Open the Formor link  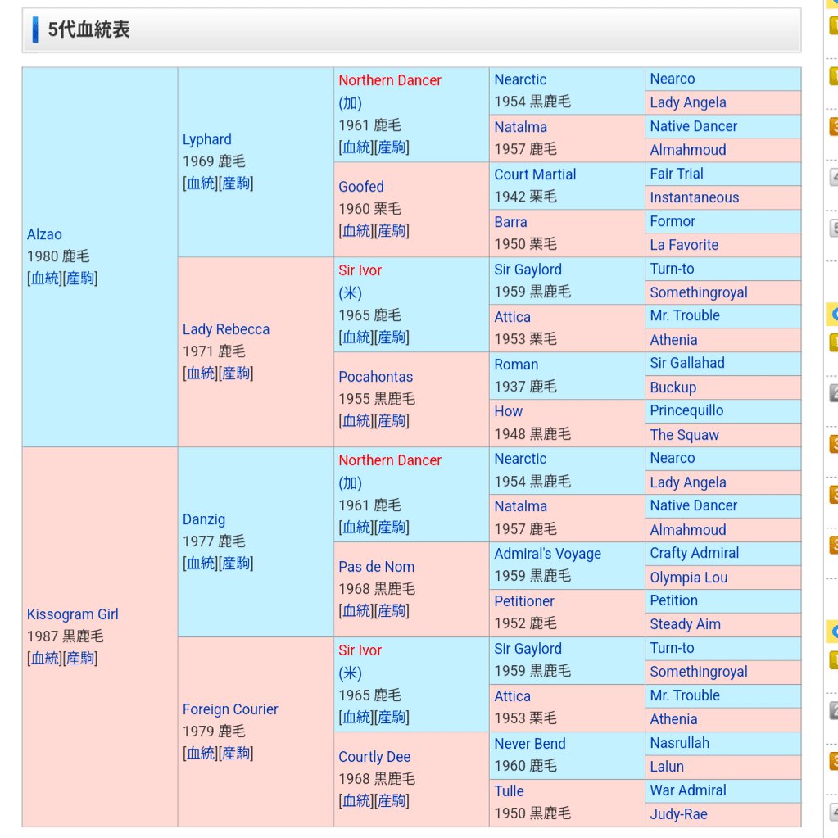pos(673,221)
